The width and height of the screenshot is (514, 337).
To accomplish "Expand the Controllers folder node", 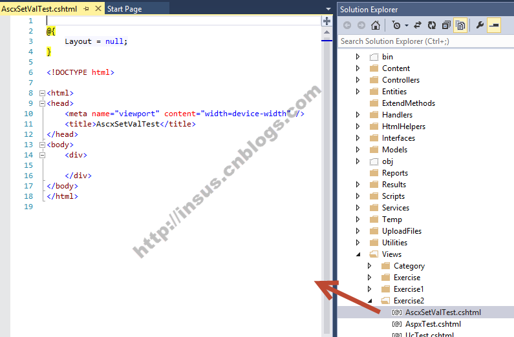I will [x=358, y=80].
